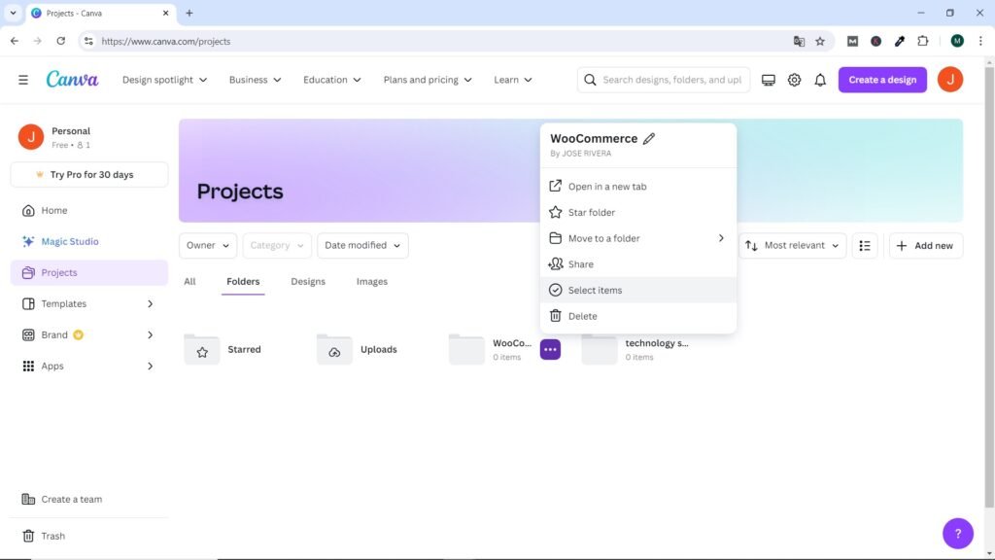
Task: Switch to the Designs tab
Action: 308,282
